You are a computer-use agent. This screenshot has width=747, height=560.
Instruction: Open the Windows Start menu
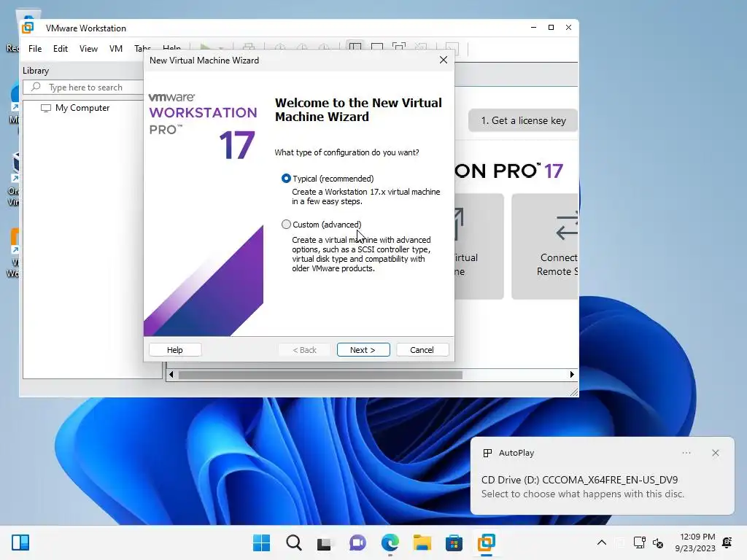pos(262,542)
